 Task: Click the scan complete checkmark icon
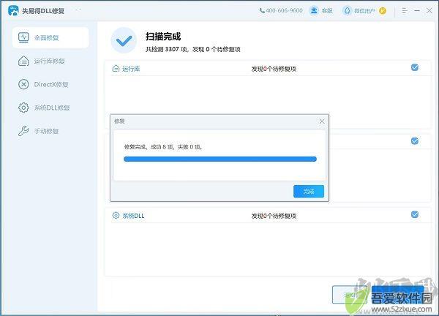(x=124, y=40)
